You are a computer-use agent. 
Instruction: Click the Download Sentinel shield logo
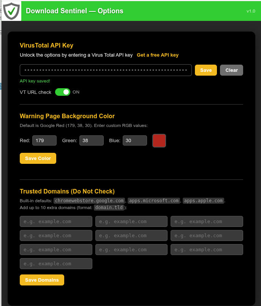[11, 11]
